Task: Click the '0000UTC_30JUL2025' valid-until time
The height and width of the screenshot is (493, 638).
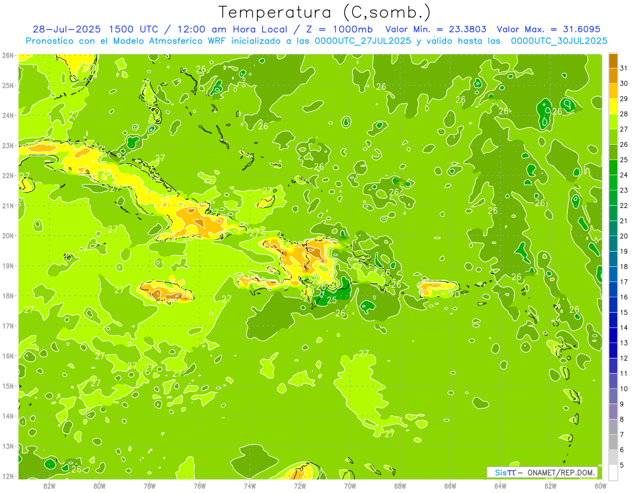Action: 559,40
